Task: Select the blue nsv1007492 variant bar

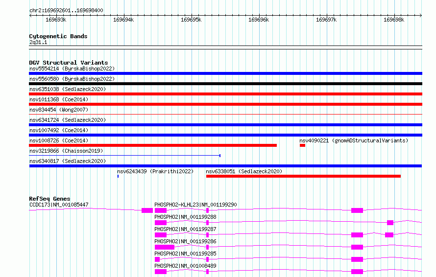Action: 225,135
